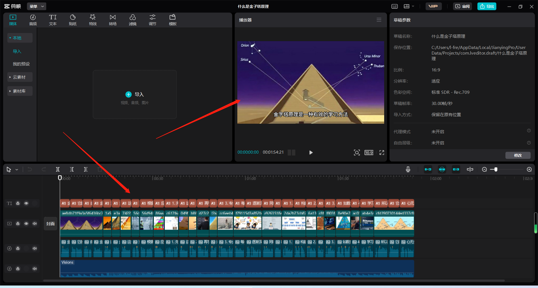Open the keyboard shortcuts icon in the title bar
The width and height of the screenshot is (538, 288).
[x=395, y=6]
